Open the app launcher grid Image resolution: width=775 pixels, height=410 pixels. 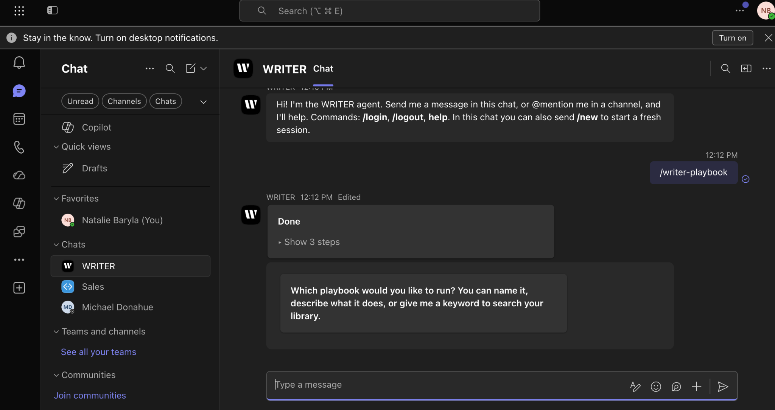19,11
